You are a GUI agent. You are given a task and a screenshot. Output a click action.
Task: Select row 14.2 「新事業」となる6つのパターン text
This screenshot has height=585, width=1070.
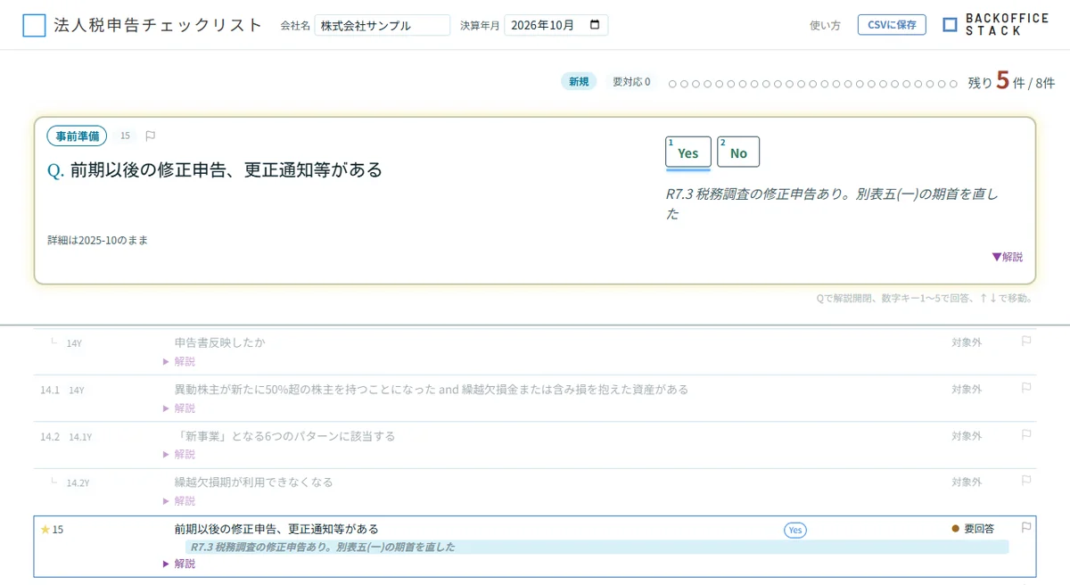click(285, 436)
